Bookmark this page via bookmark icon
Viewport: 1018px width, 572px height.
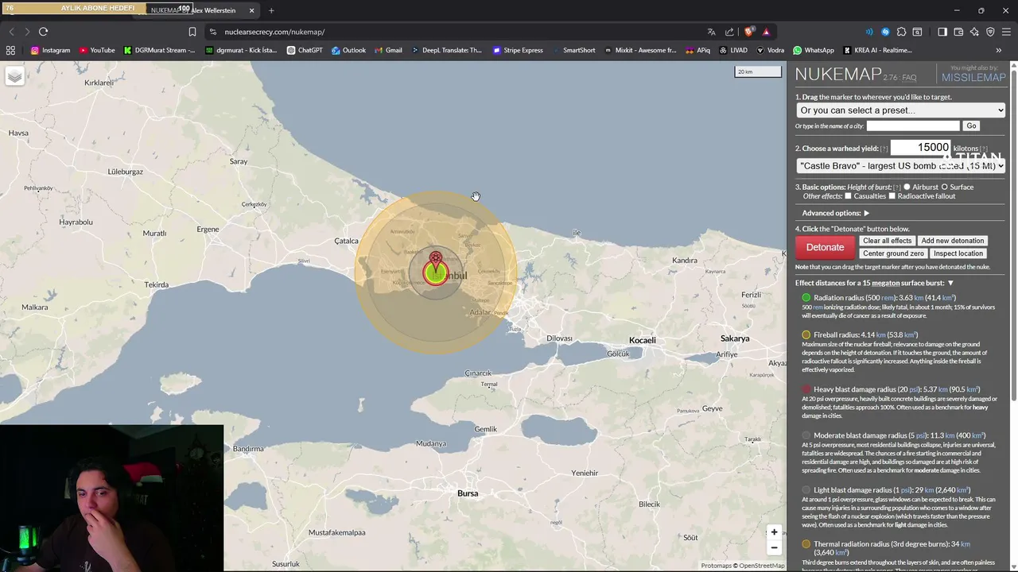pos(192,32)
